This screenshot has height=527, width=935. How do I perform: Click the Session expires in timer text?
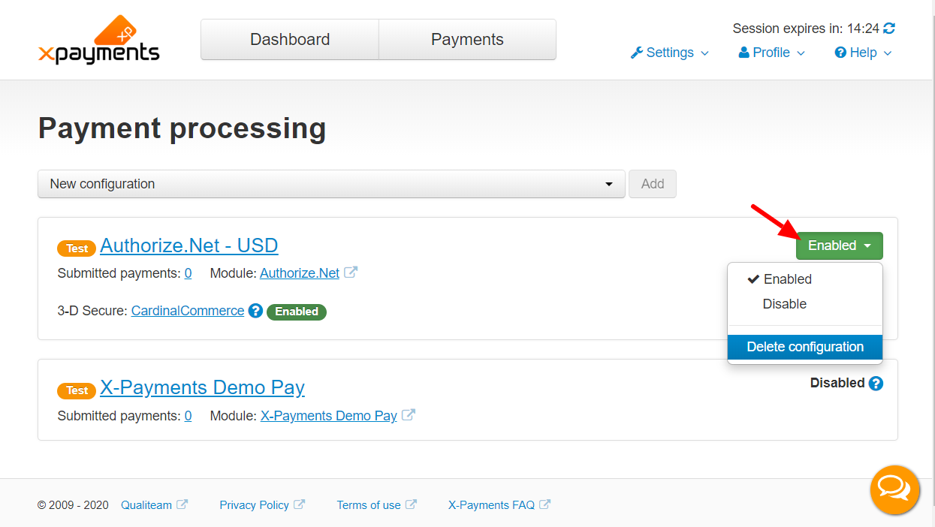(x=806, y=29)
